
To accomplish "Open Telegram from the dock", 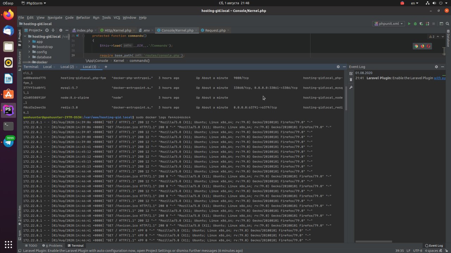I will pyautogui.click(x=8, y=142).
